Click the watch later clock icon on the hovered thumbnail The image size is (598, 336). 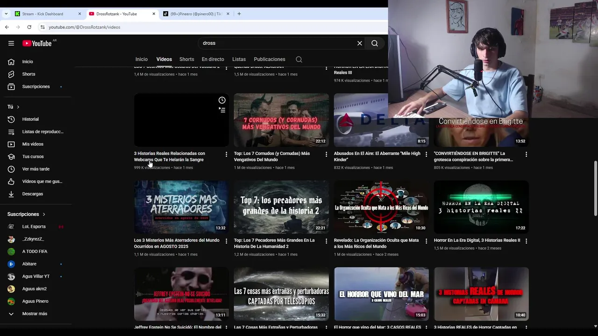point(222,100)
